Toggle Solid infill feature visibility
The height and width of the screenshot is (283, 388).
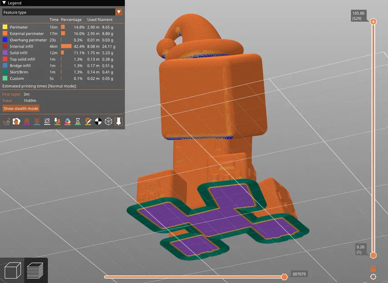tap(62, 53)
